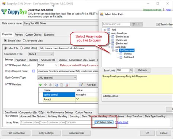
Task: Open Advanced Filter Options tab
Action: pos(32,116)
